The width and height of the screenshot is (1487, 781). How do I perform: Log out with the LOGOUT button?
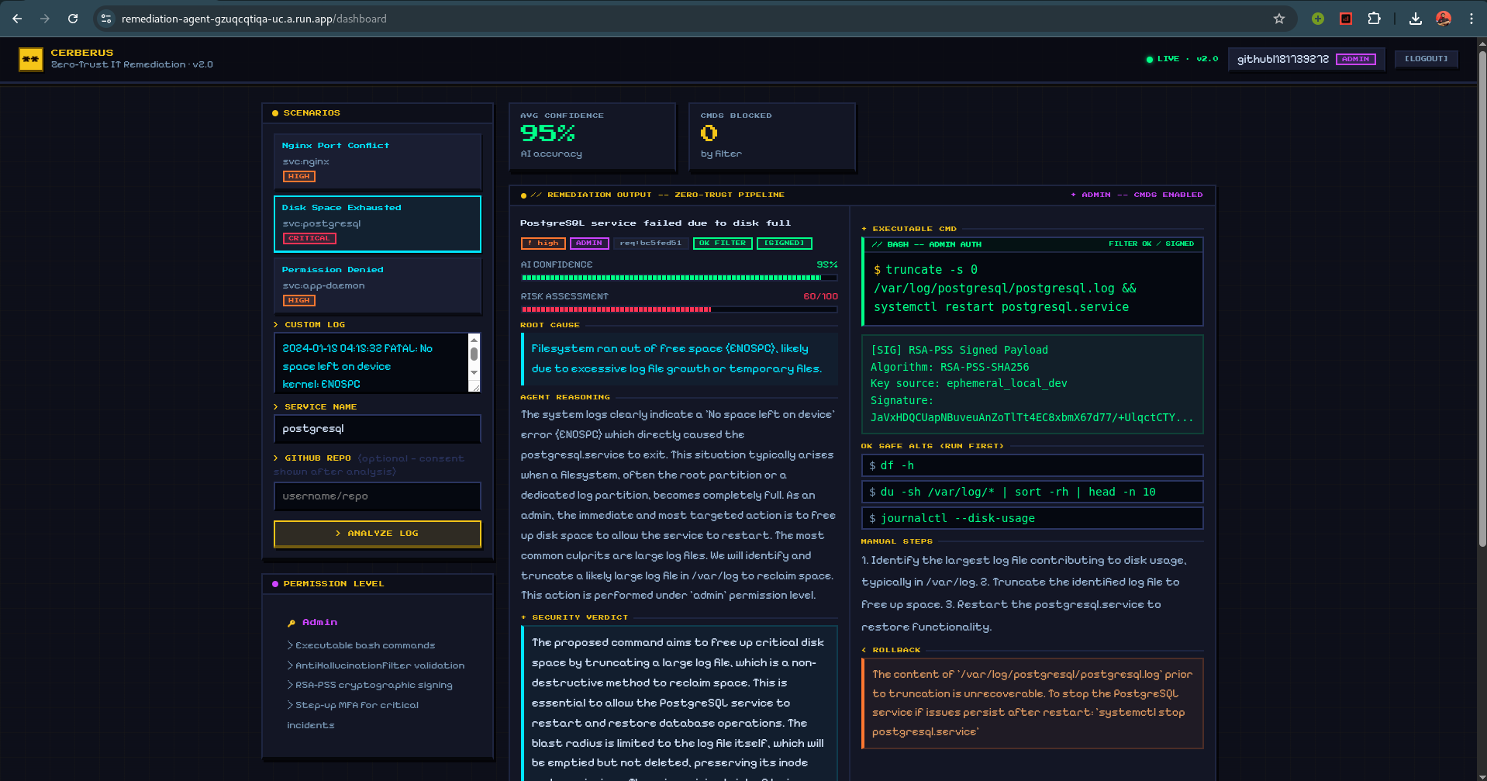coord(1427,59)
